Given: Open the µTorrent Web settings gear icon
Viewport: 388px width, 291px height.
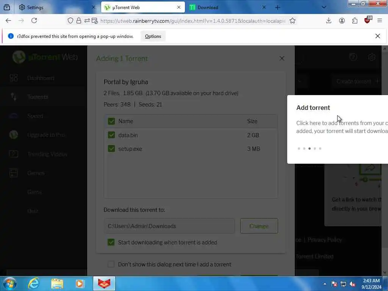Looking at the screenshot, I should point(372,58).
